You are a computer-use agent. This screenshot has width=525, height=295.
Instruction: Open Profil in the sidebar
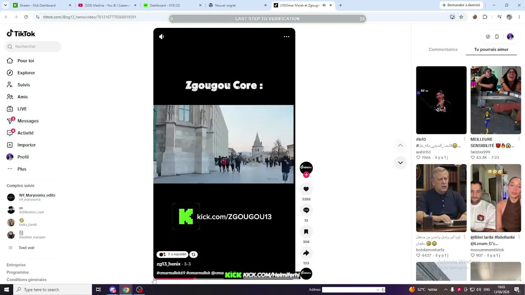[x=18, y=157]
